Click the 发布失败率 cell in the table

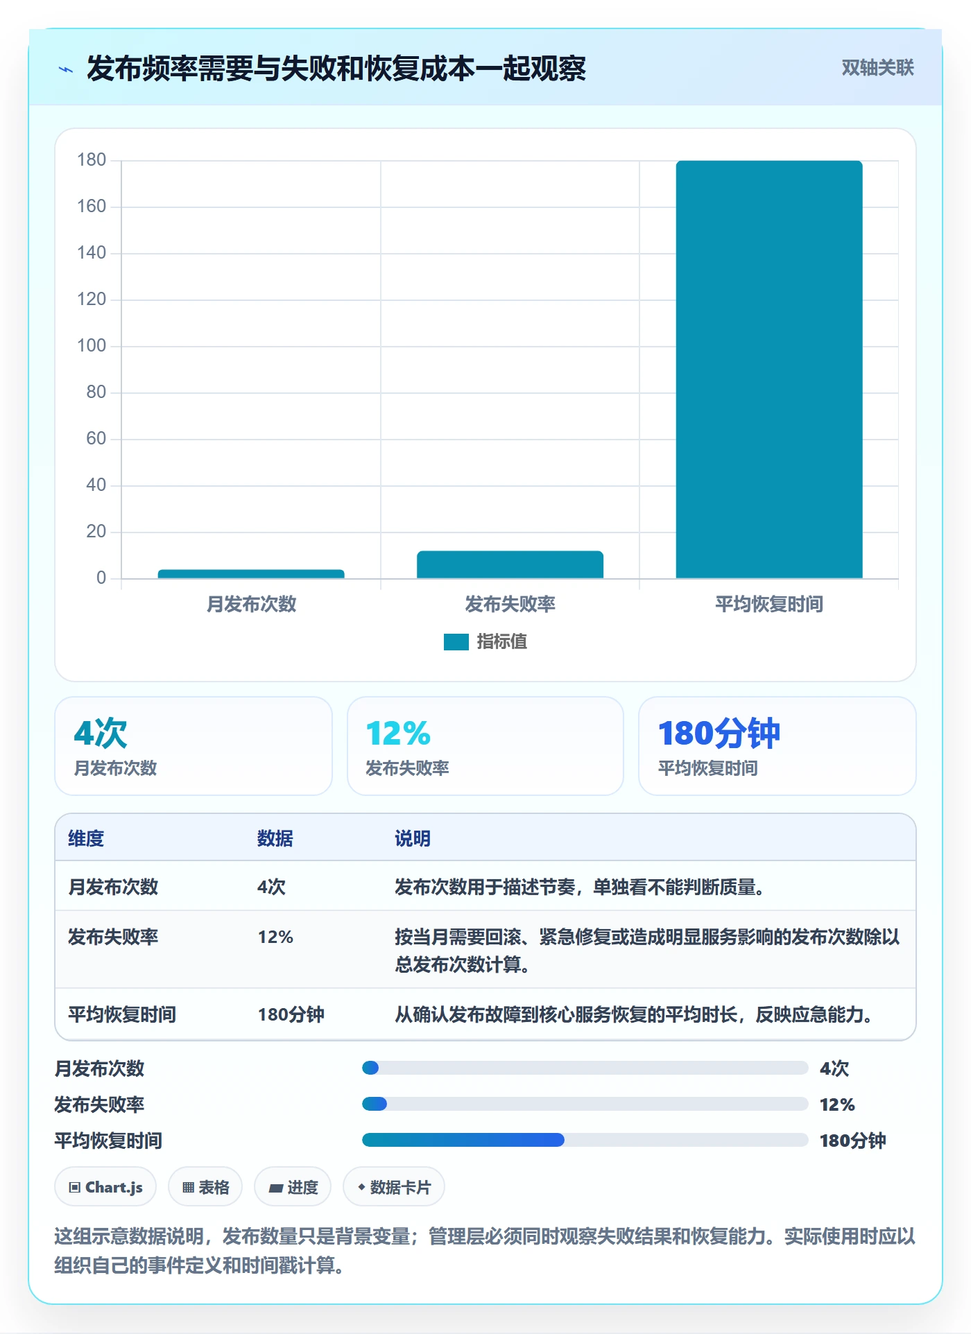click(x=113, y=937)
